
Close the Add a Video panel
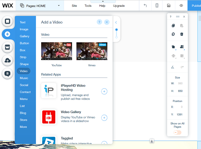click(107, 22)
